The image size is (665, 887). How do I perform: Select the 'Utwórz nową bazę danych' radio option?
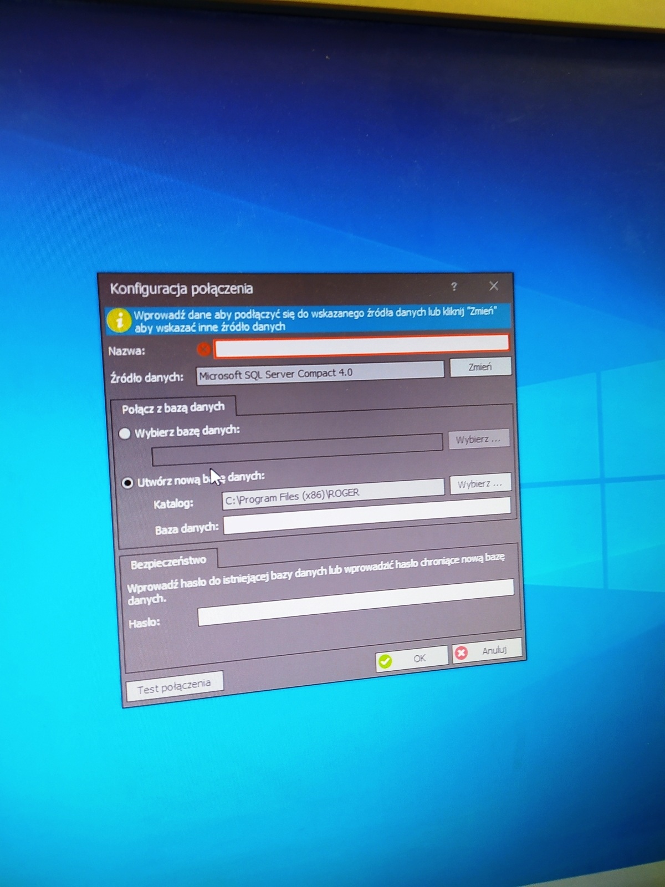pyautogui.click(x=128, y=483)
